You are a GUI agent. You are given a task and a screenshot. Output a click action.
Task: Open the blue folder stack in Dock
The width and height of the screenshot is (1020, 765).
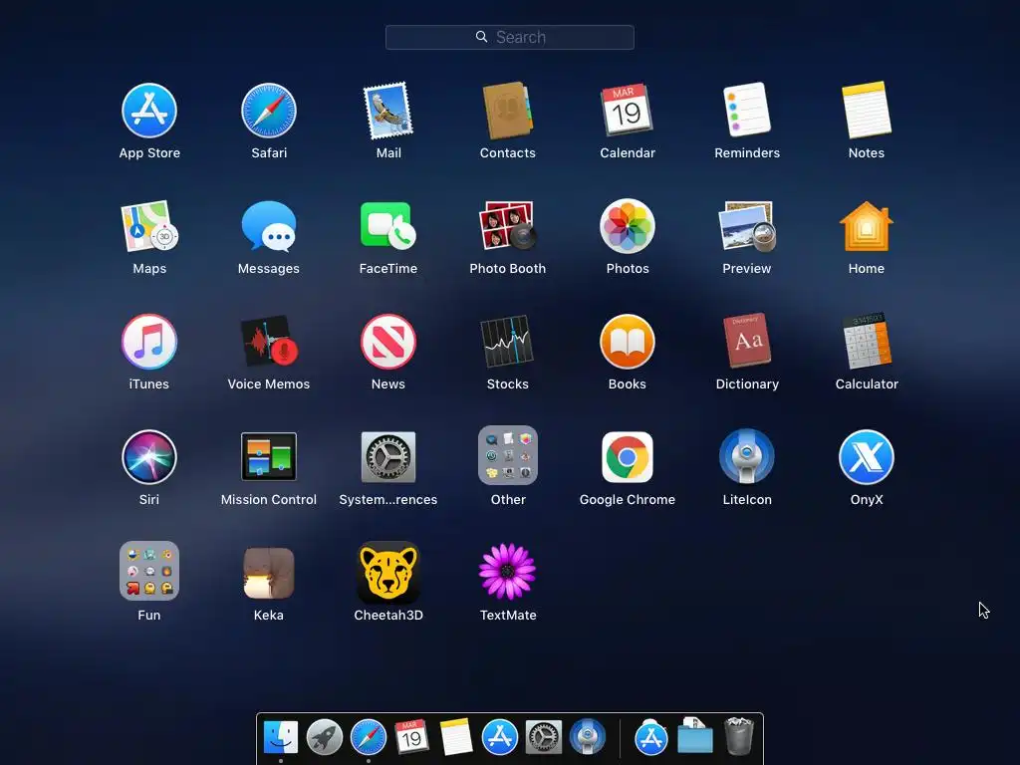tap(694, 736)
